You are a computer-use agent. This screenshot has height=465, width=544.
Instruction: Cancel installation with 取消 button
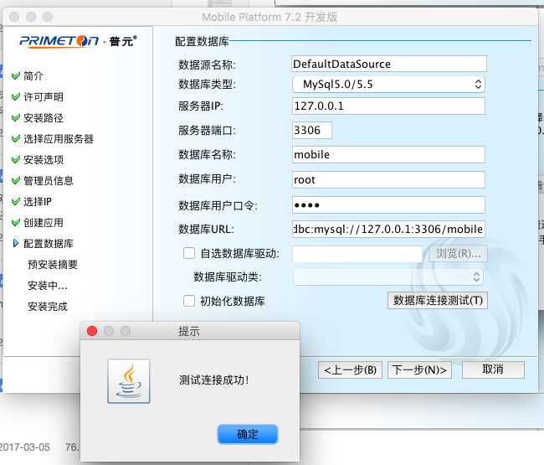click(x=493, y=369)
